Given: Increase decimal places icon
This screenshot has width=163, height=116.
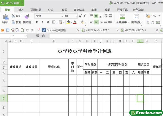Looking at the screenshot, I should [x=148, y=22].
